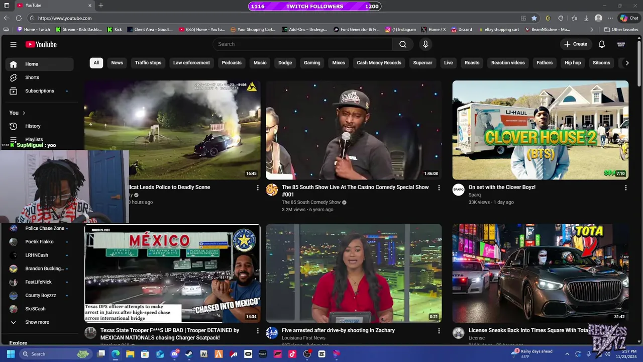Open Steam from the taskbar
The height and width of the screenshot is (362, 643).
[x=189, y=354]
